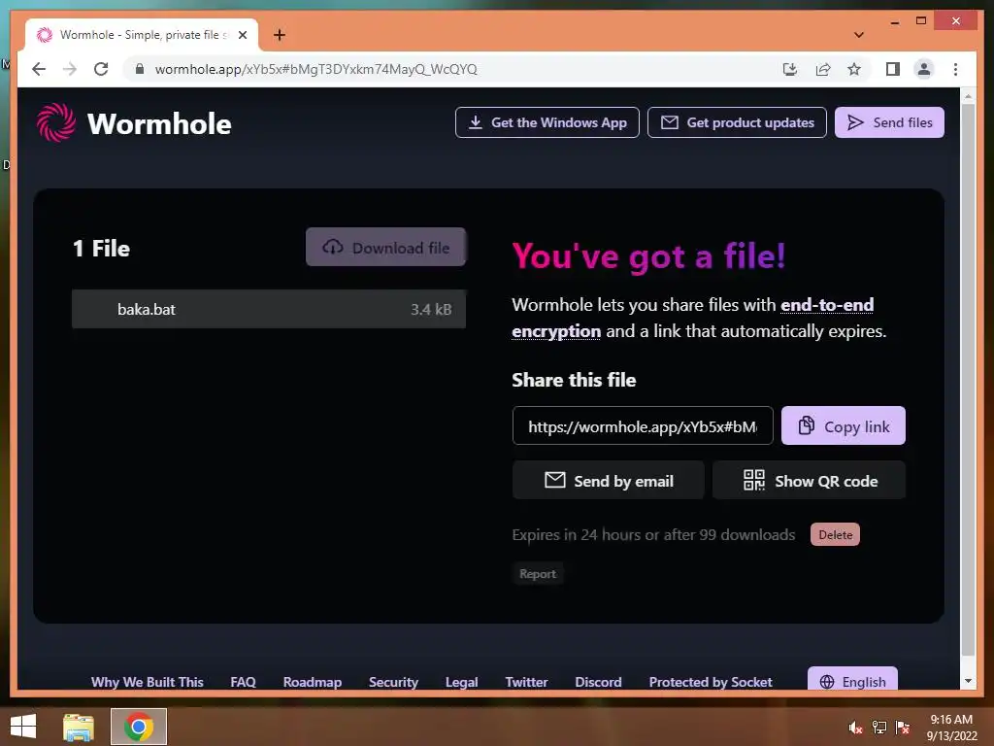Click the Report button
The image size is (994, 746).
pyautogui.click(x=538, y=573)
